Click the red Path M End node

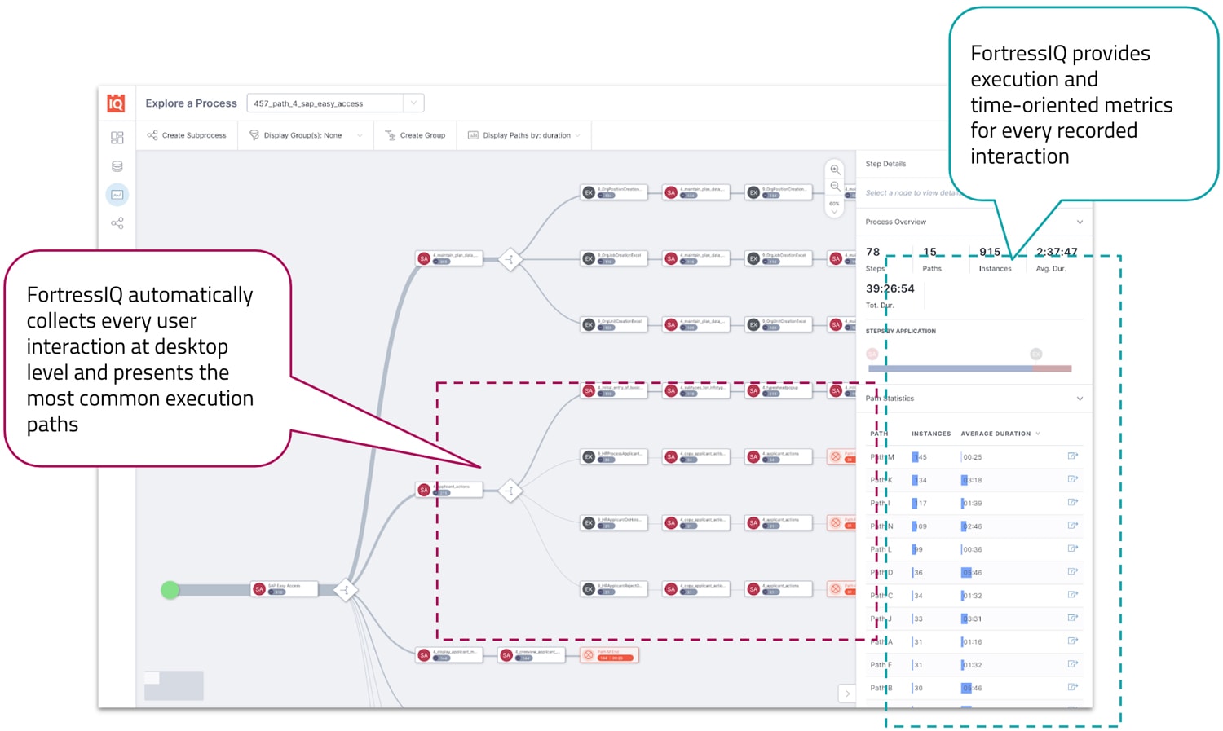609,654
